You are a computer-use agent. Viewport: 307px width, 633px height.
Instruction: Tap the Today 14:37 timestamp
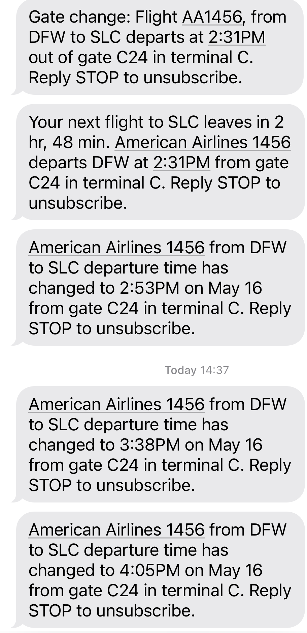[197, 370]
